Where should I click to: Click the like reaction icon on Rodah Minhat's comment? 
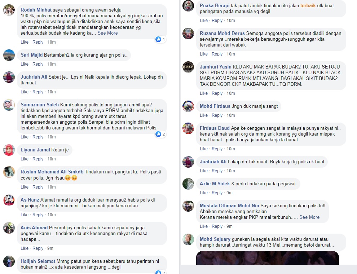158,39
